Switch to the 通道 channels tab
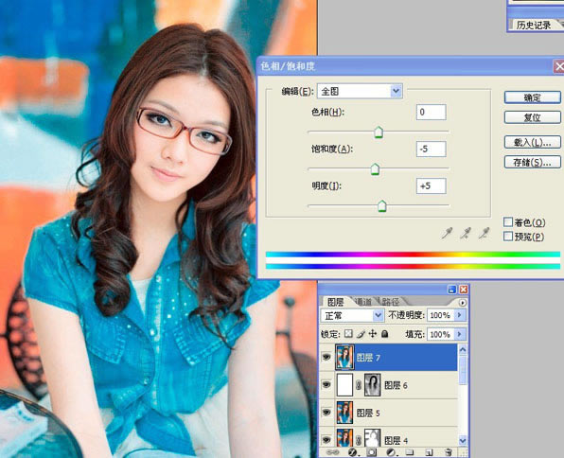This screenshot has height=458, width=564. coord(362,302)
